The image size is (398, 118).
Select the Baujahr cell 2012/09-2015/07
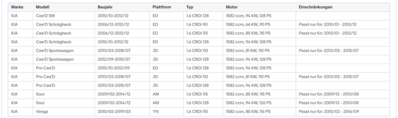[114, 59]
